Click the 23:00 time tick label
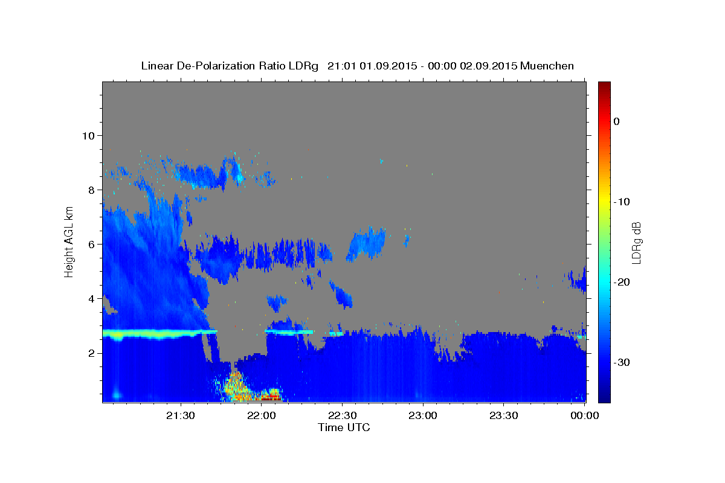 (x=423, y=416)
